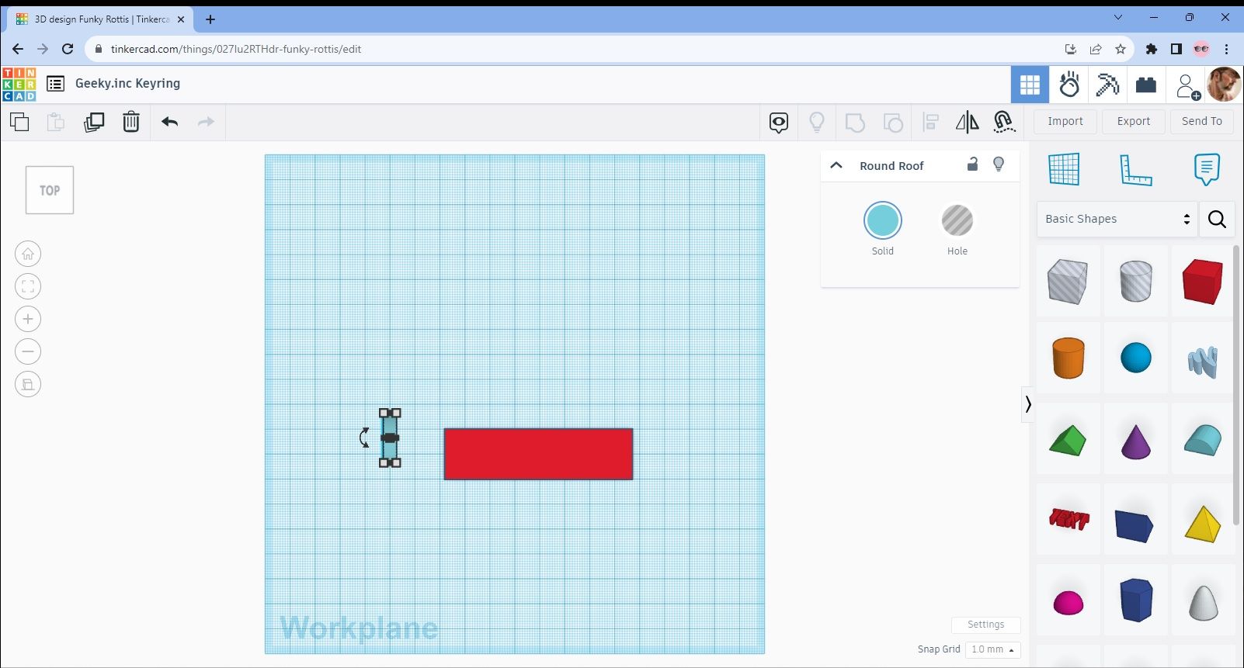The image size is (1244, 668).
Task: Click the Copy tool icon
Action: [x=19, y=122]
